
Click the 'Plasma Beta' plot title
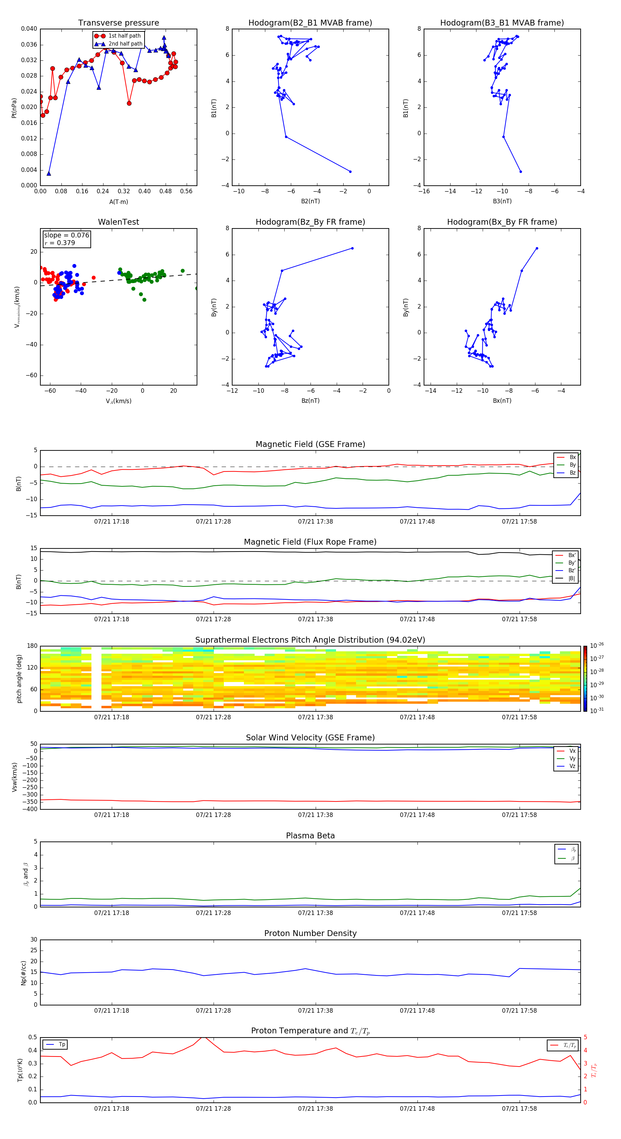click(x=310, y=836)
